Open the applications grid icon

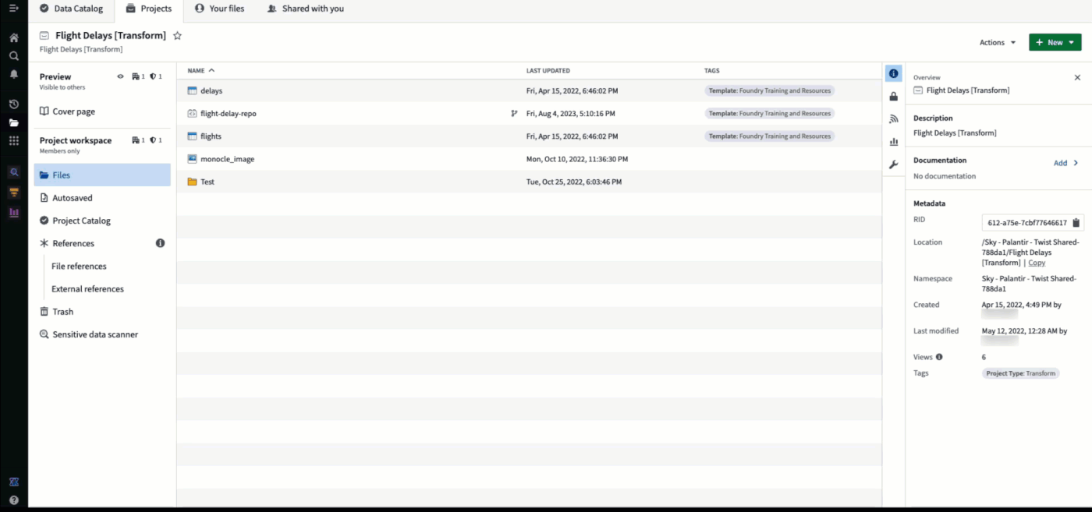tap(14, 141)
